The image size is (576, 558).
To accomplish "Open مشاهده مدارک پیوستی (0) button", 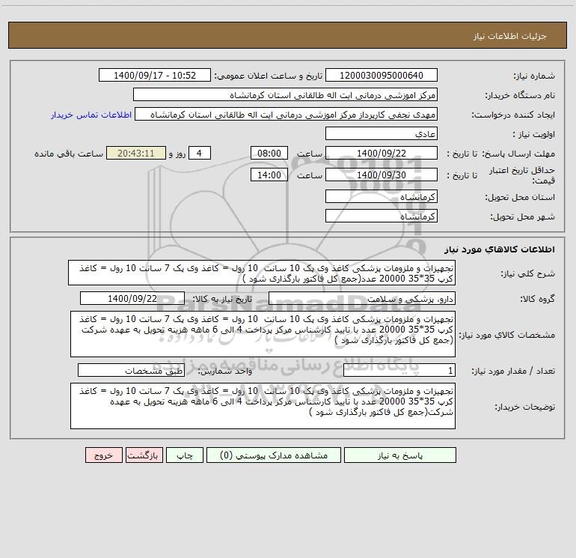I will pyautogui.click(x=274, y=455).
